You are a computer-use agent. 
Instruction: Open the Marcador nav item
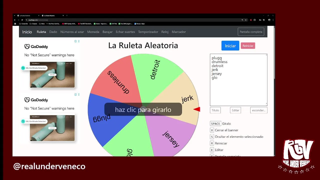(179, 32)
